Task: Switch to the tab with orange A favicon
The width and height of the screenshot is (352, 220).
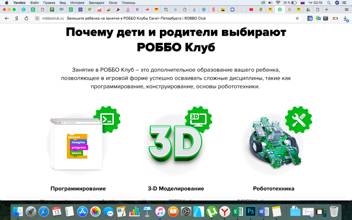Action: click(x=289, y=9)
